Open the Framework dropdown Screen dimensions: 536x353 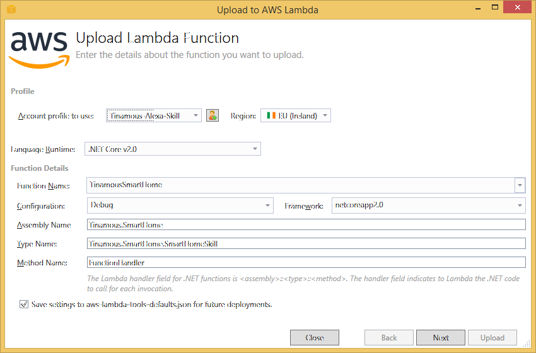428,205
